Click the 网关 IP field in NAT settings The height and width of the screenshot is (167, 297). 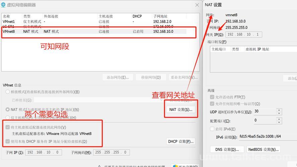[x=243, y=34]
